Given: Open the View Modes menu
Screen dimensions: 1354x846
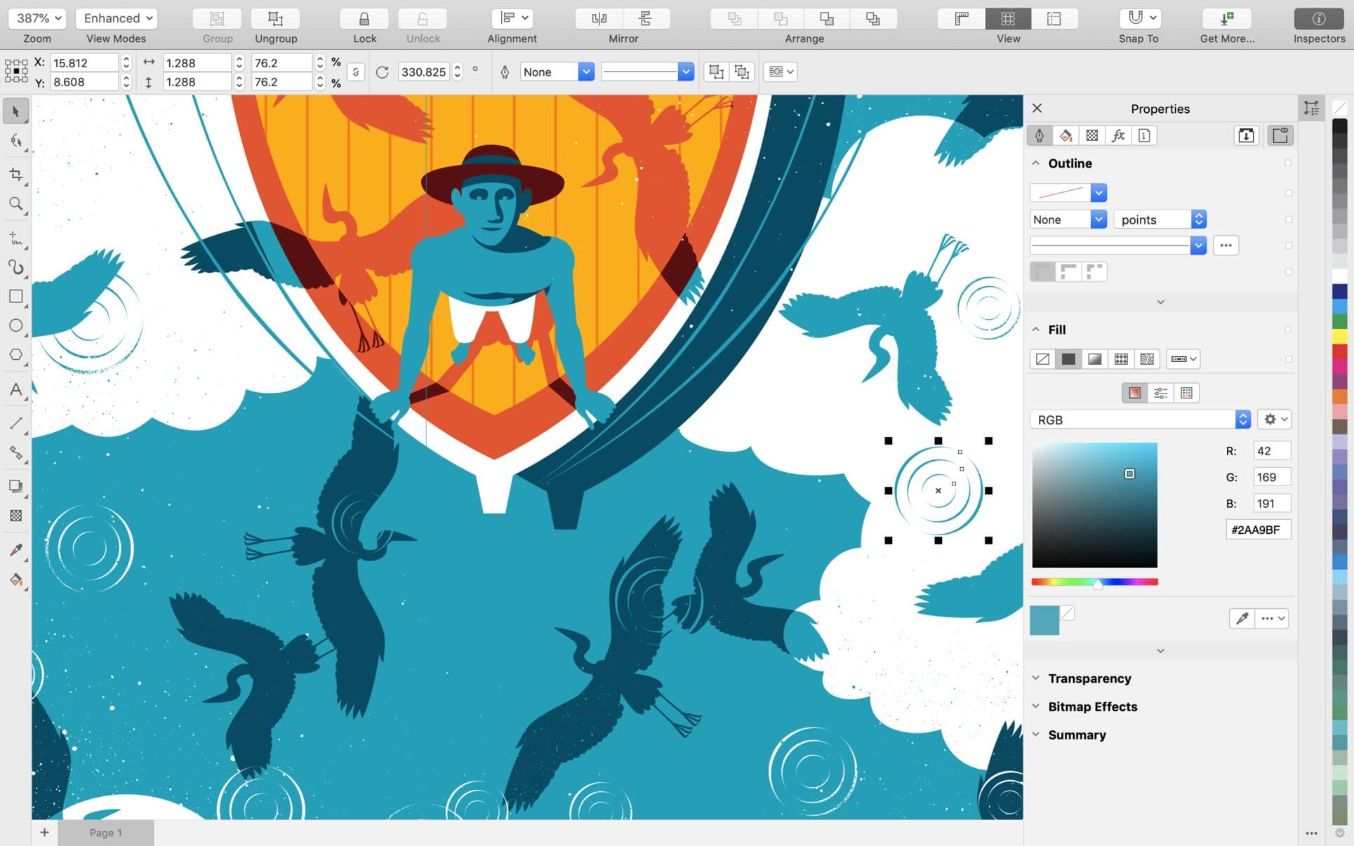Looking at the screenshot, I should [x=116, y=18].
